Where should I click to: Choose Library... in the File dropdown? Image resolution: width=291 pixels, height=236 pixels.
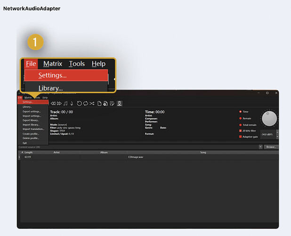click(33, 107)
